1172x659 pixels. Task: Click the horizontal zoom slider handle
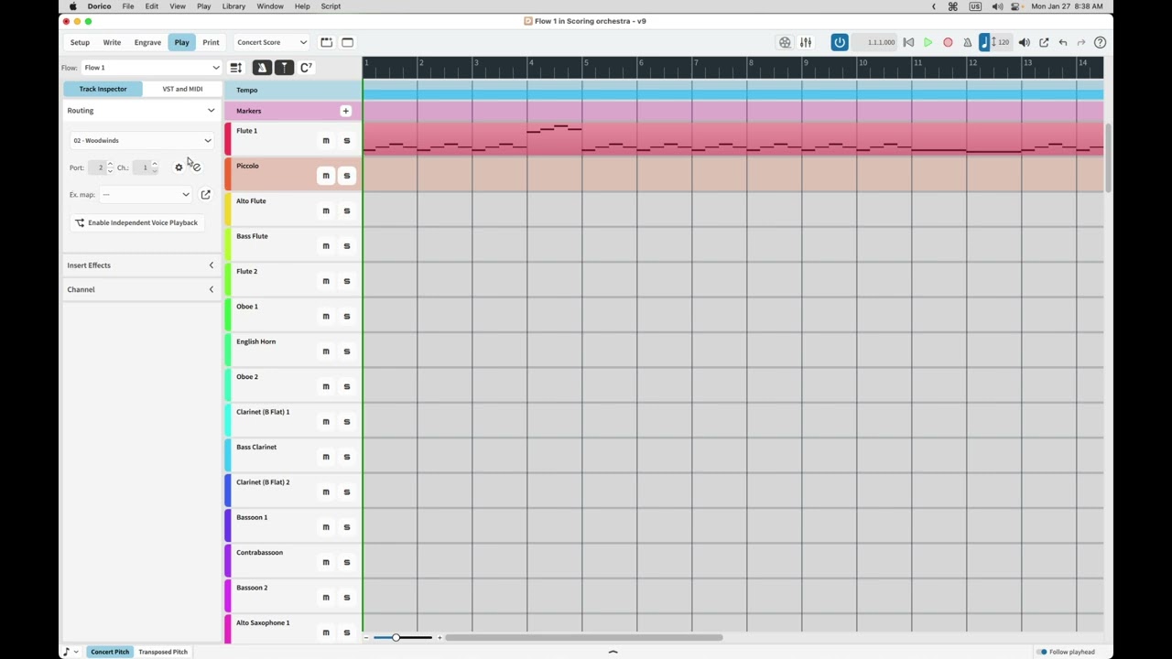coord(396,637)
